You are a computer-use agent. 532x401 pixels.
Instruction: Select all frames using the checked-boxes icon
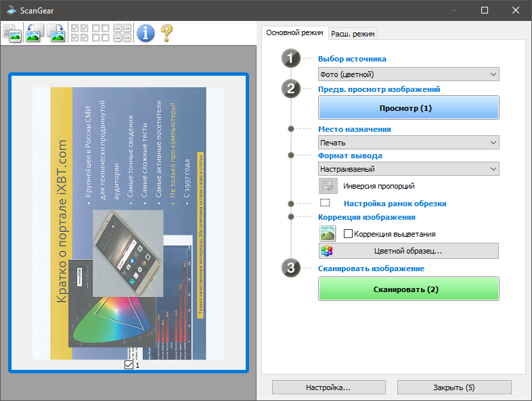click(80, 33)
